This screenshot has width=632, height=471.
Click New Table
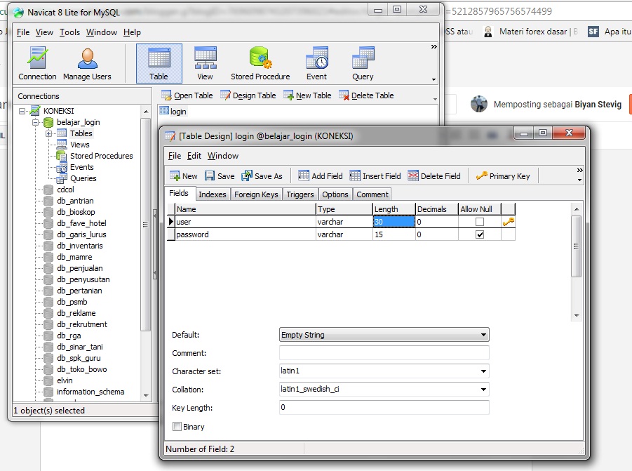(307, 95)
